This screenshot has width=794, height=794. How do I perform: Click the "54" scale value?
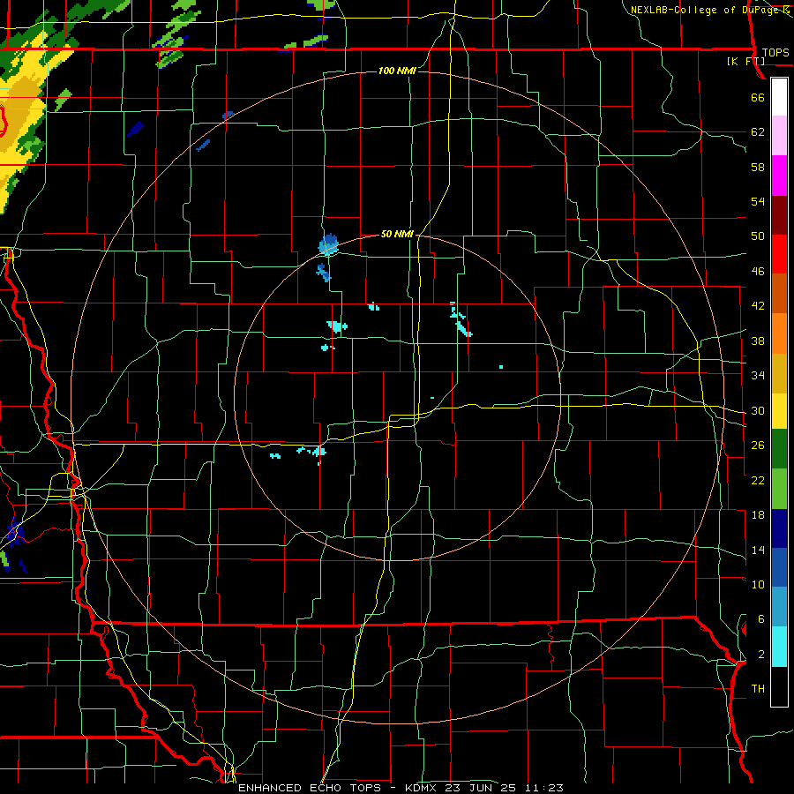758,201
